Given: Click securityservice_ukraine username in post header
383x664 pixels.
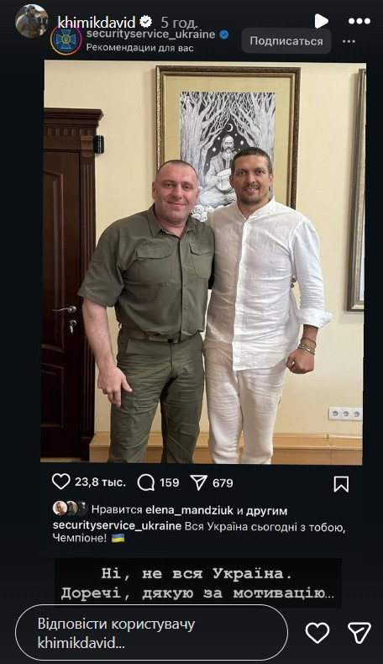Looking at the screenshot, I should coord(150,34).
